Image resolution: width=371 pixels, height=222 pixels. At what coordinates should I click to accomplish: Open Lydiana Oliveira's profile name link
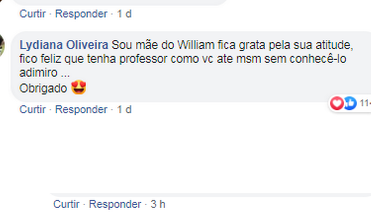tap(64, 45)
